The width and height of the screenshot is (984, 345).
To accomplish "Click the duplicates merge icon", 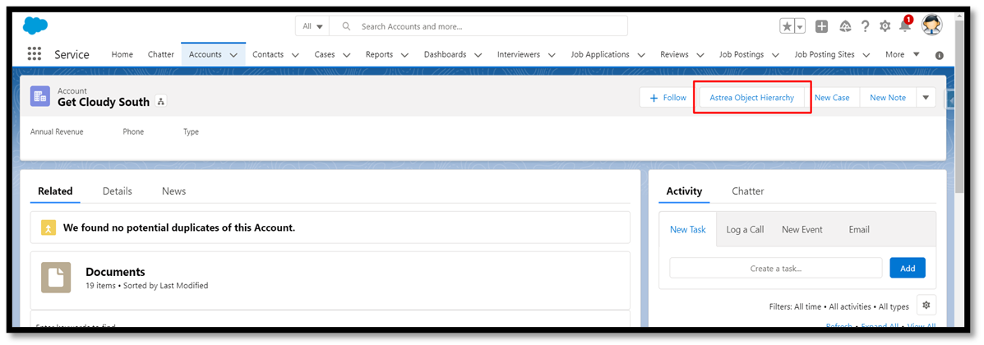I will 49,228.
